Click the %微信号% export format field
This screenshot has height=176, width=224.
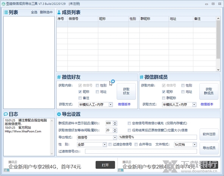(x=158, y=137)
